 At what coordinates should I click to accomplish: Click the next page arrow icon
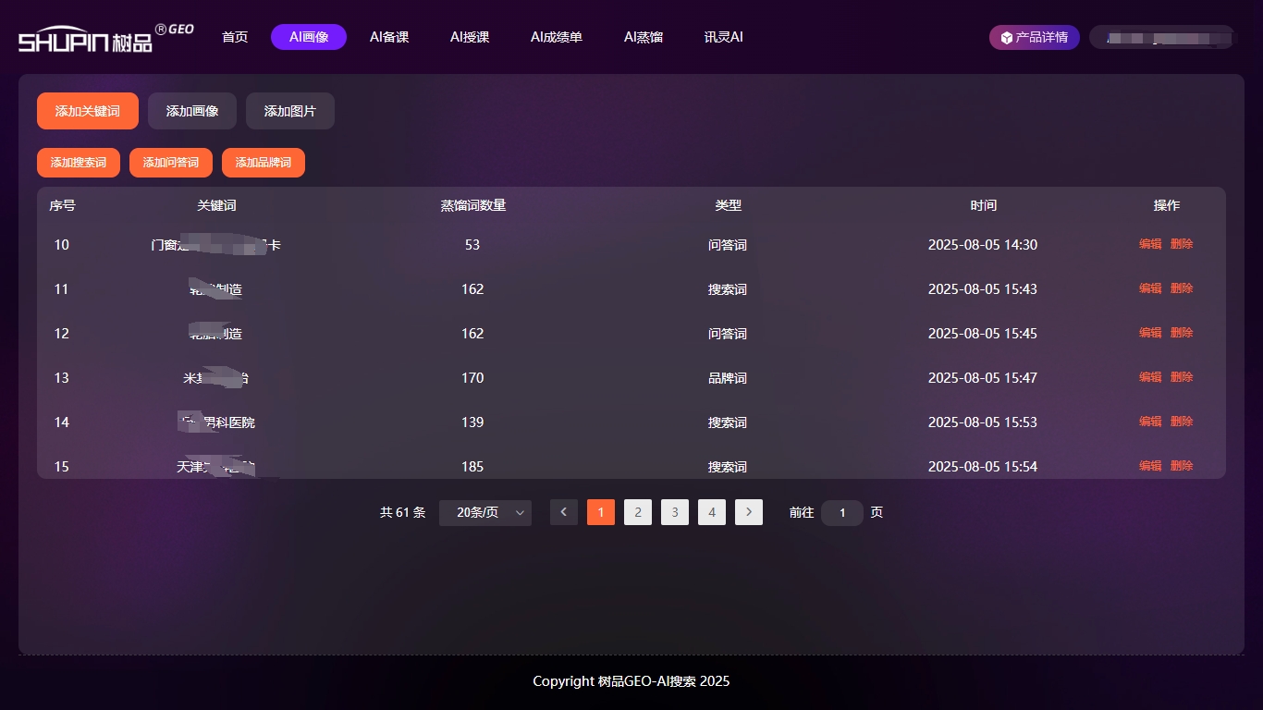coord(749,512)
